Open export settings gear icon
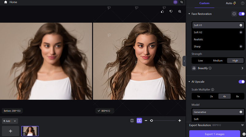246x137 pixels. [x=244, y=134]
